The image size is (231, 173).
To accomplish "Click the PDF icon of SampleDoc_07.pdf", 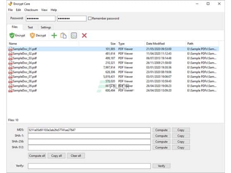I will point(10,77).
